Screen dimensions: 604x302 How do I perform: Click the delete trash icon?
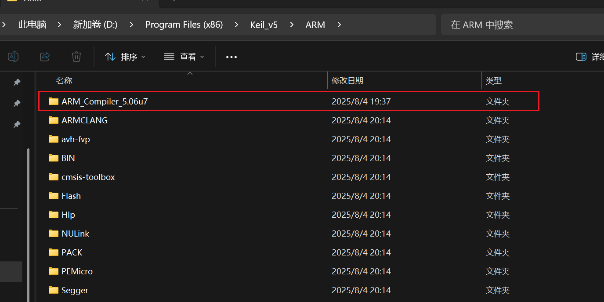click(x=76, y=57)
